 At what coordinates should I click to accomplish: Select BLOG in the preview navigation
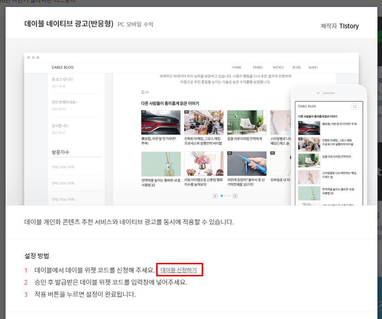[296, 67]
